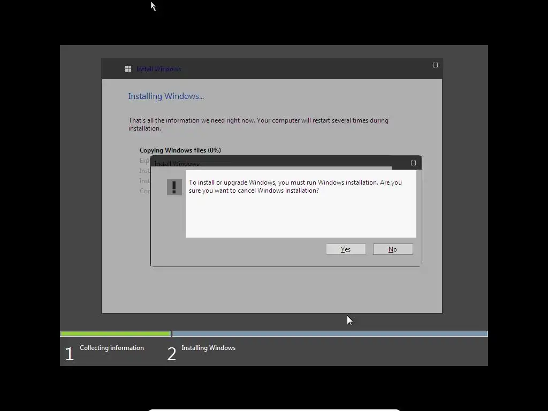
Task: Click the cancel confirmation message text
Action: point(295,186)
